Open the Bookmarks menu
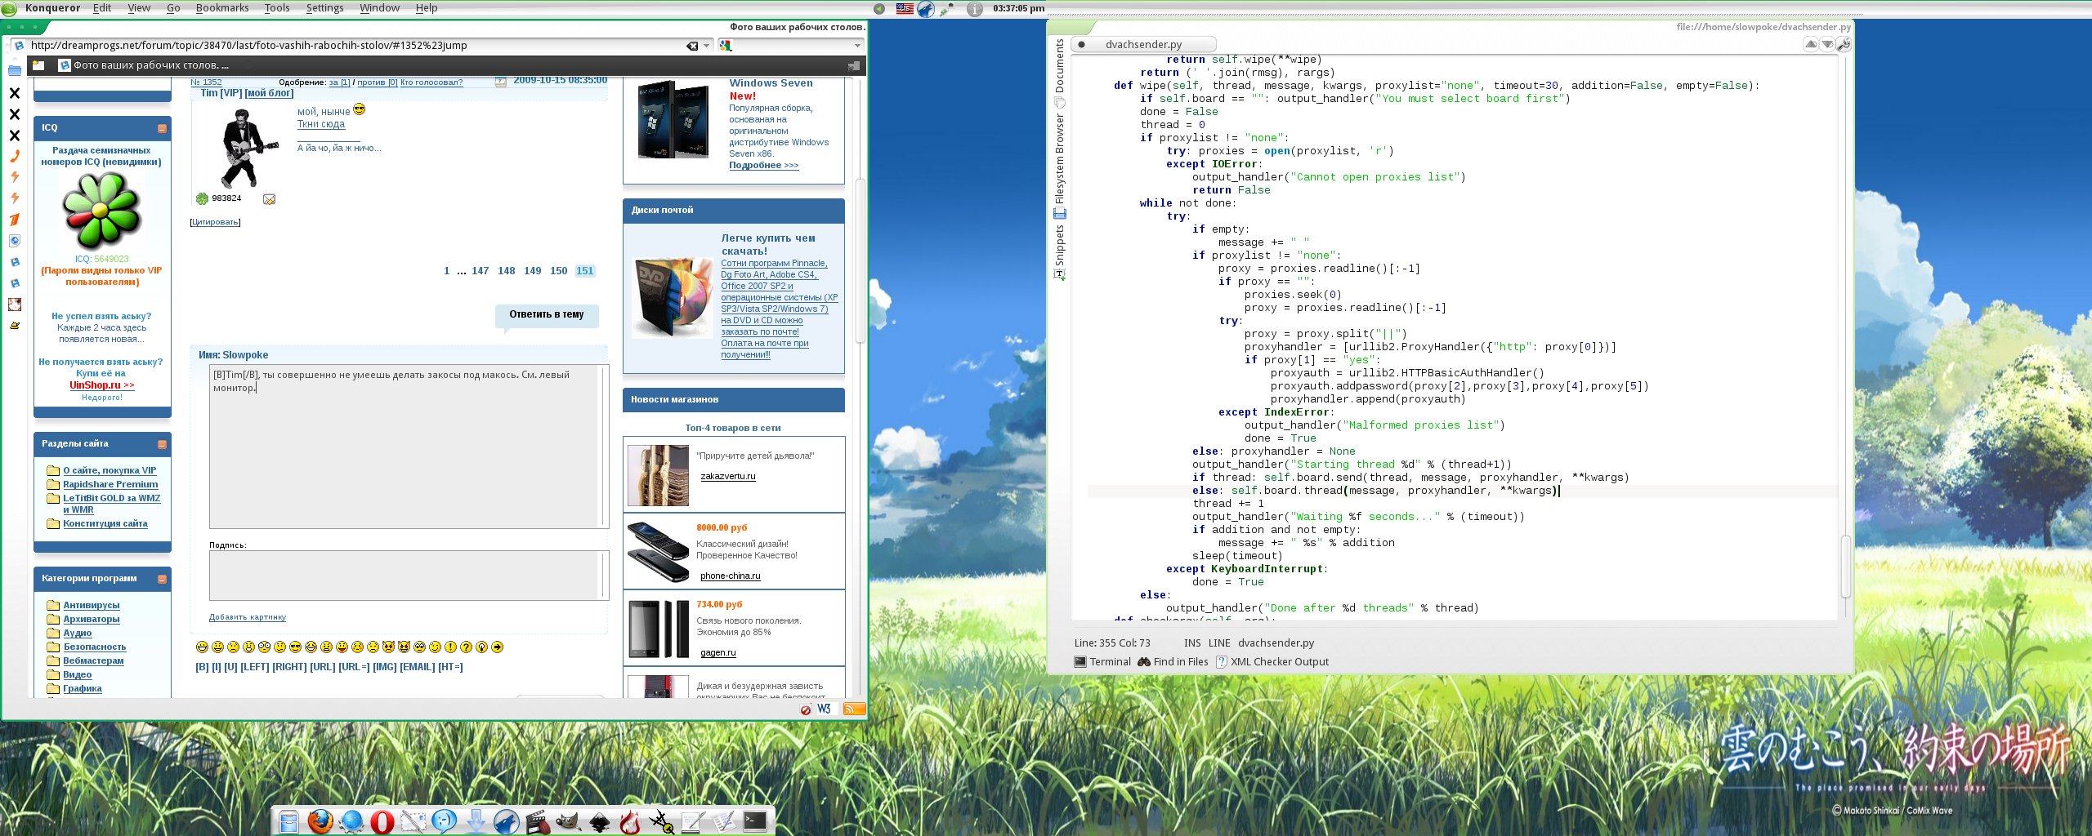The width and height of the screenshot is (2092, 836). click(x=222, y=8)
